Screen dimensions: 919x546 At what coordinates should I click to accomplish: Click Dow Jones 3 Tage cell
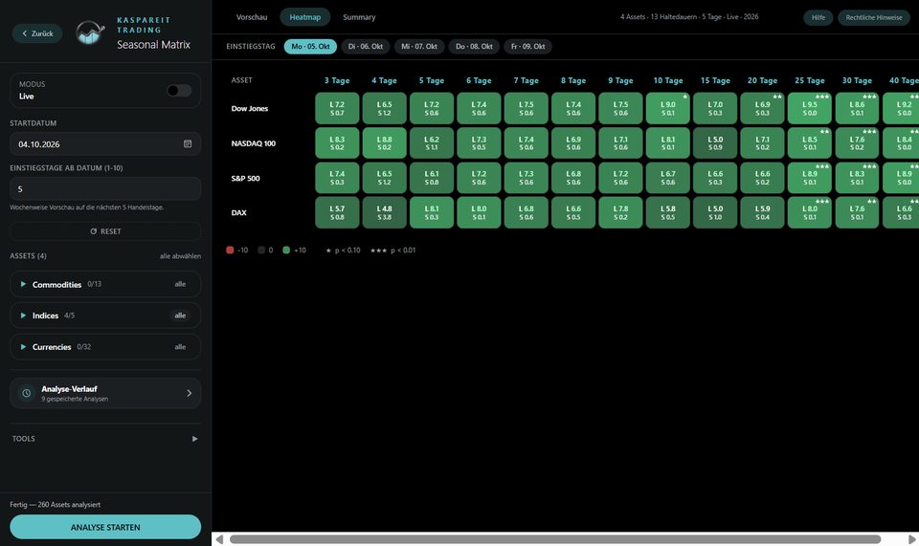click(337, 108)
